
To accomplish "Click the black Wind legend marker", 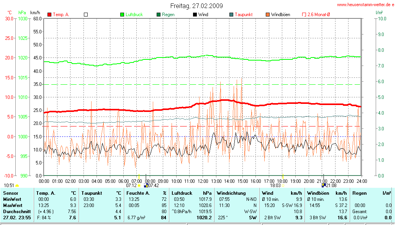I will [x=195, y=15].
